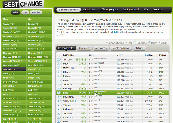Open info icon for 60cek row
The image size is (173, 123).
pyautogui.click(x=59, y=122)
